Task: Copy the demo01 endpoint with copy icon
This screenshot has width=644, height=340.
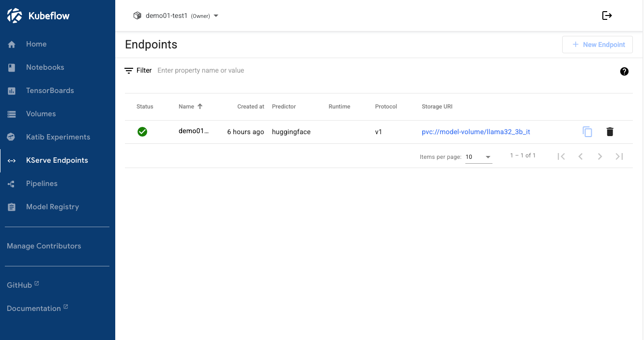Action: click(587, 132)
